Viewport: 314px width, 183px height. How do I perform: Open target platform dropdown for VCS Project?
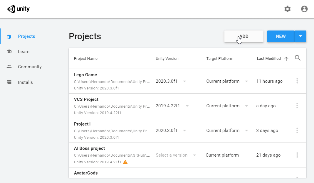pyautogui.click(x=246, y=106)
